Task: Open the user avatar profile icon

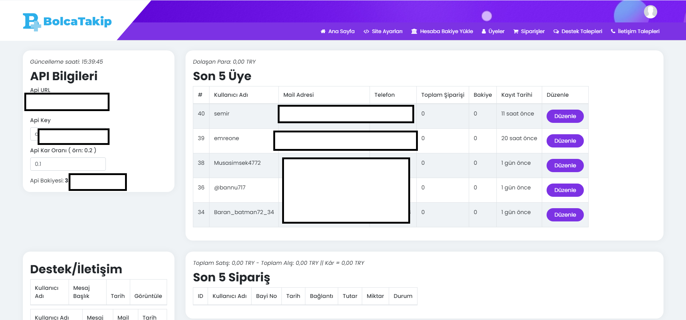Action: point(650,12)
